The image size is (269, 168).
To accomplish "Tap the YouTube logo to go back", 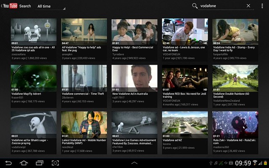I will (x=10, y=6).
